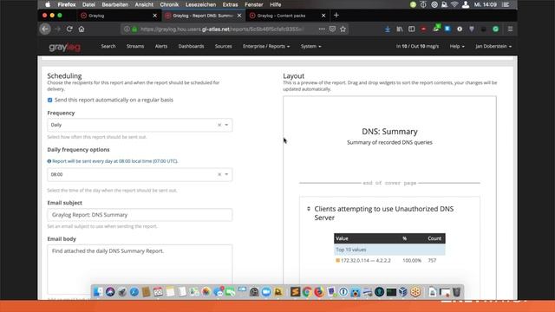
Task: Open Alerts in Graylog nav
Action: (x=161, y=46)
